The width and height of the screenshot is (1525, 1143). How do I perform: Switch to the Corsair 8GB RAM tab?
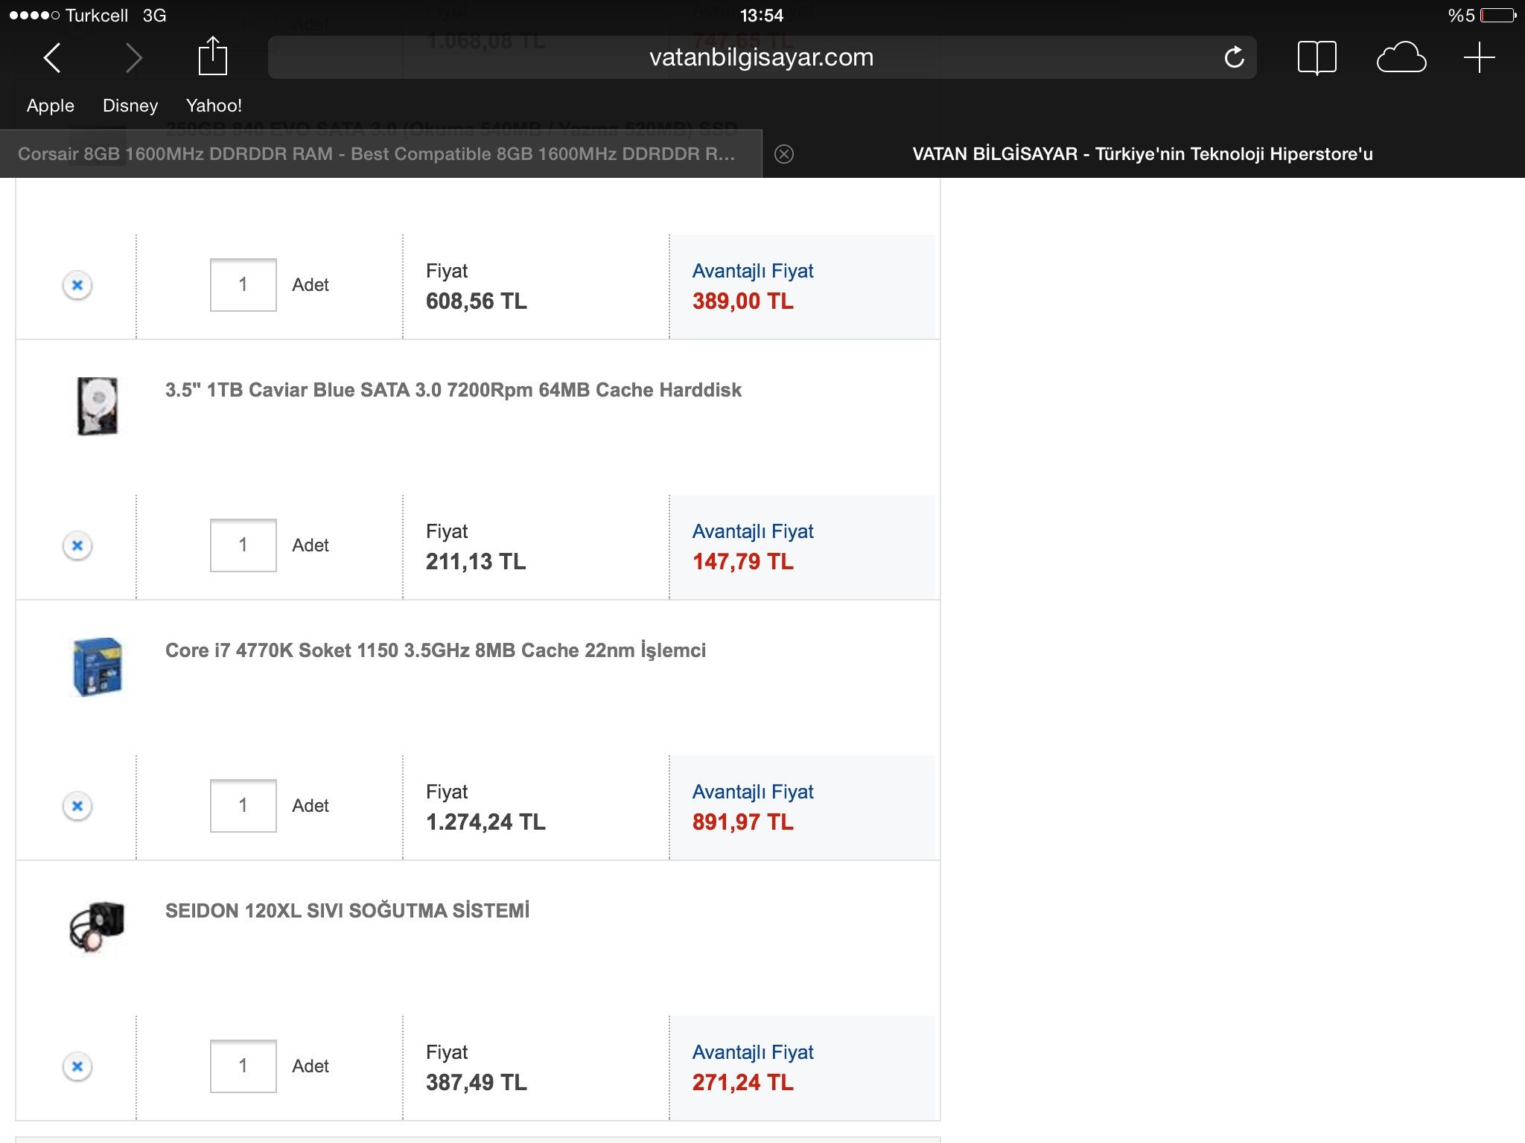[376, 154]
